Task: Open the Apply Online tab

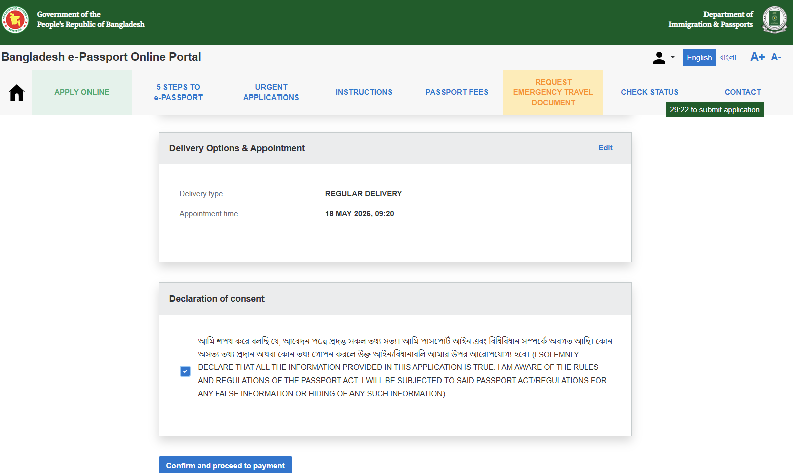Action: 82,92
